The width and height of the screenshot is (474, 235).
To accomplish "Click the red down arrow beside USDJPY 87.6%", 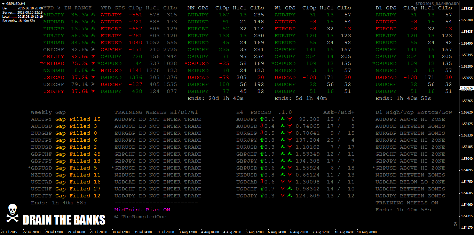I will [x=93, y=91].
